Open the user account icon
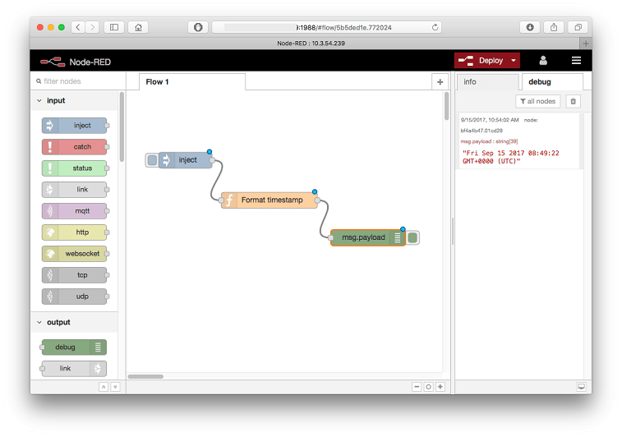622x437 pixels. click(543, 60)
